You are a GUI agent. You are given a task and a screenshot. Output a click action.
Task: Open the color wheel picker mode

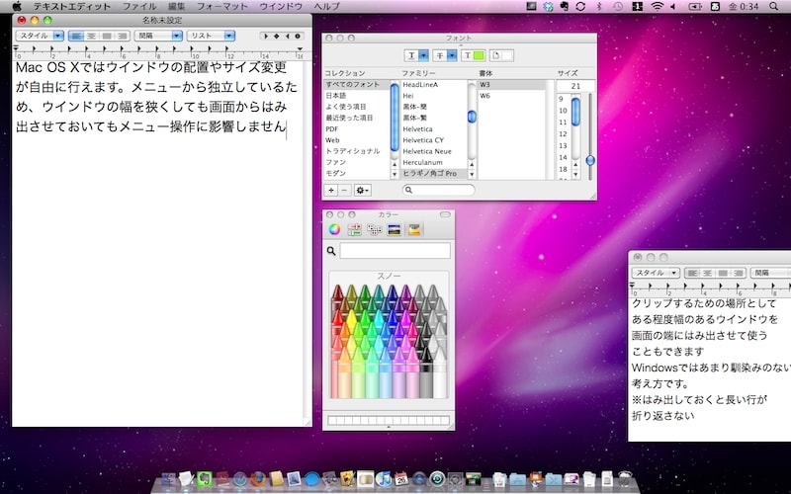tap(334, 229)
